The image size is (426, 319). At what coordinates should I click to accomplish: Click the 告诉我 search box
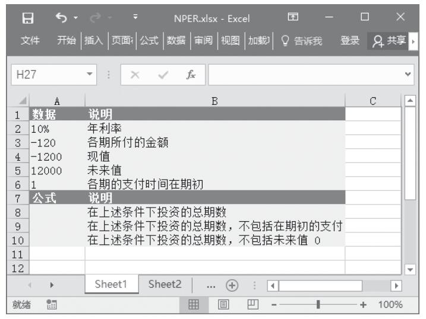pyautogui.click(x=302, y=40)
